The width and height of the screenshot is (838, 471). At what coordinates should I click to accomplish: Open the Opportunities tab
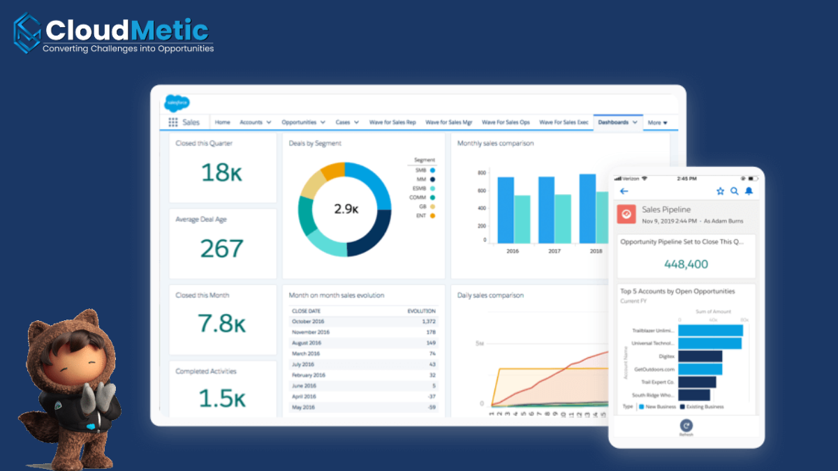click(299, 122)
